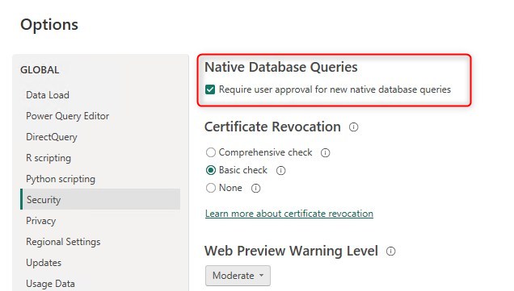Show info tooltip for None option
This screenshot has height=291, width=514.
point(255,189)
